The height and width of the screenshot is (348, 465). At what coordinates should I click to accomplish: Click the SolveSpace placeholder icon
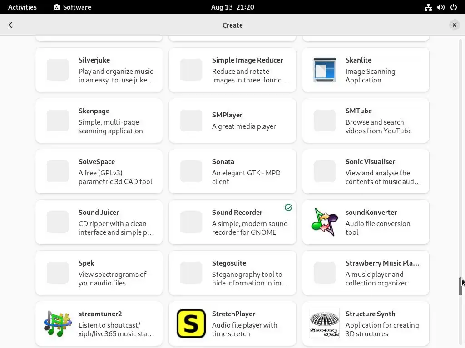tap(58, 171)
